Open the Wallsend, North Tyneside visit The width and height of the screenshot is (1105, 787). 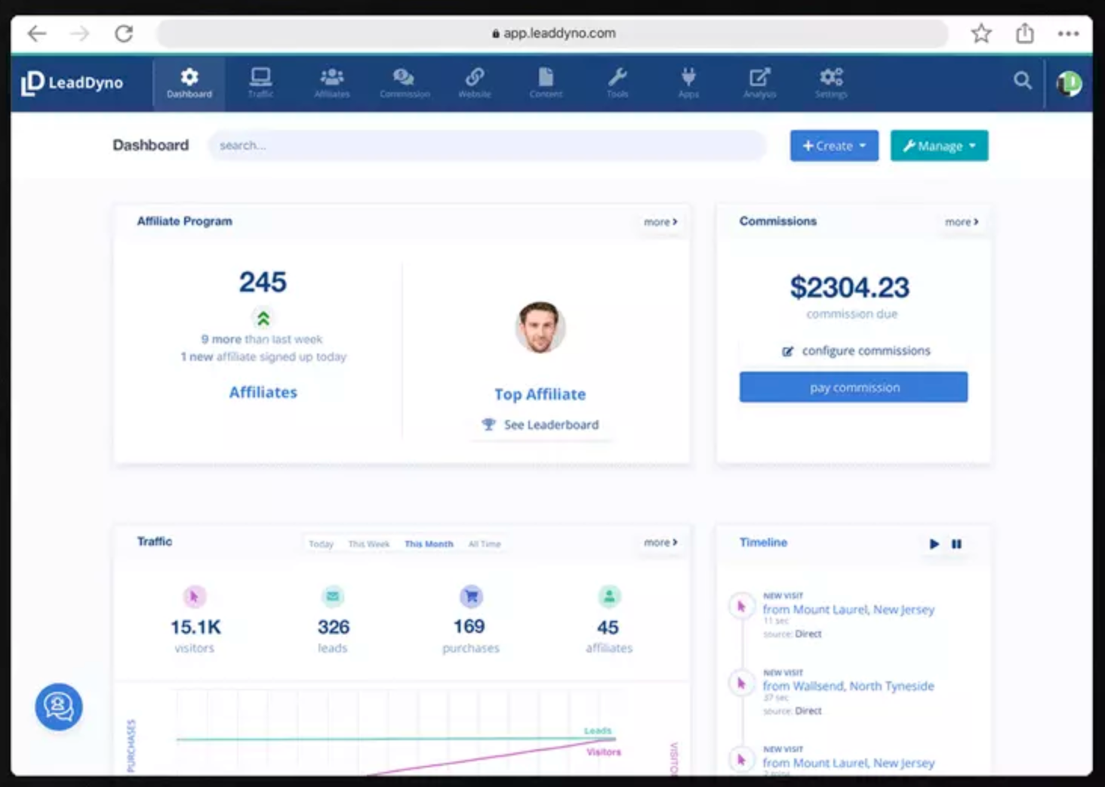848,686
